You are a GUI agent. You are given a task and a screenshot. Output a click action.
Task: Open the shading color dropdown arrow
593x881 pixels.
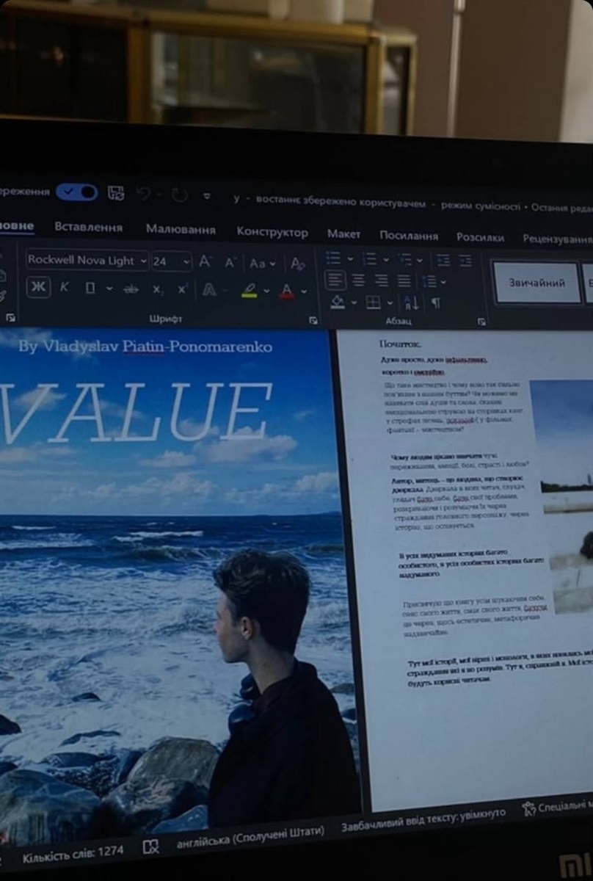pos(354,302)
